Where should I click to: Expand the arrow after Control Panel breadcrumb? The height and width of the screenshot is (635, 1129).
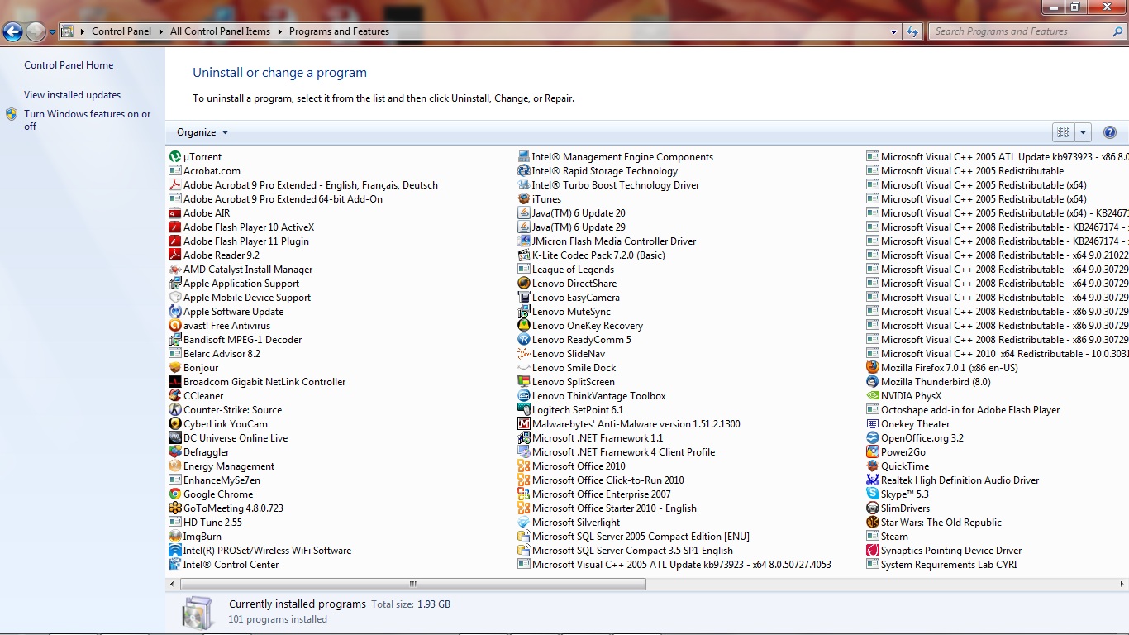(x=160, y=31)
